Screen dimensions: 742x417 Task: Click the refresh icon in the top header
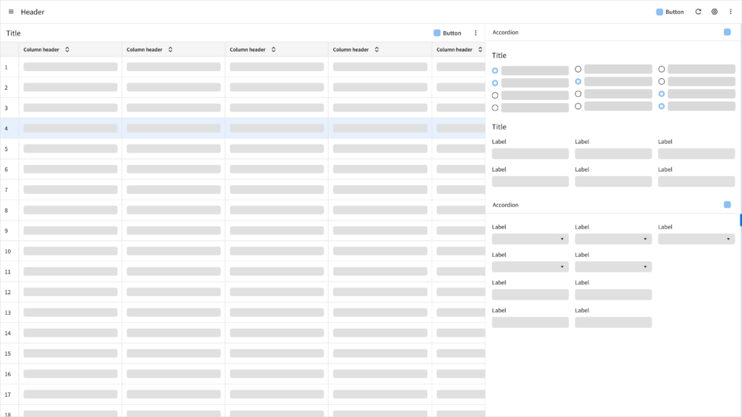coord(698,12)
